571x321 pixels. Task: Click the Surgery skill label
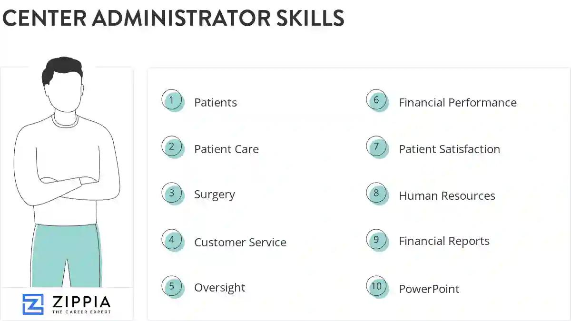(215, 195)
